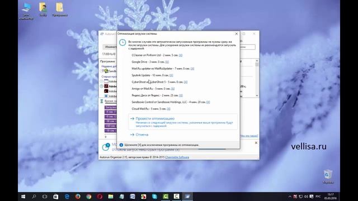
Task: Exclude Яндекс.Диск via its [X] link
Action: point(181,95)
